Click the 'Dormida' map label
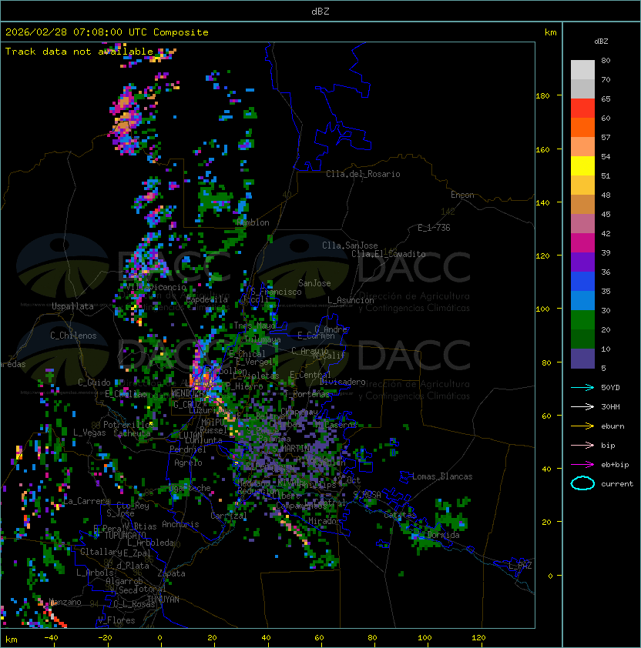The width and height of the screenshot is (641, 648). pos(443,535)
